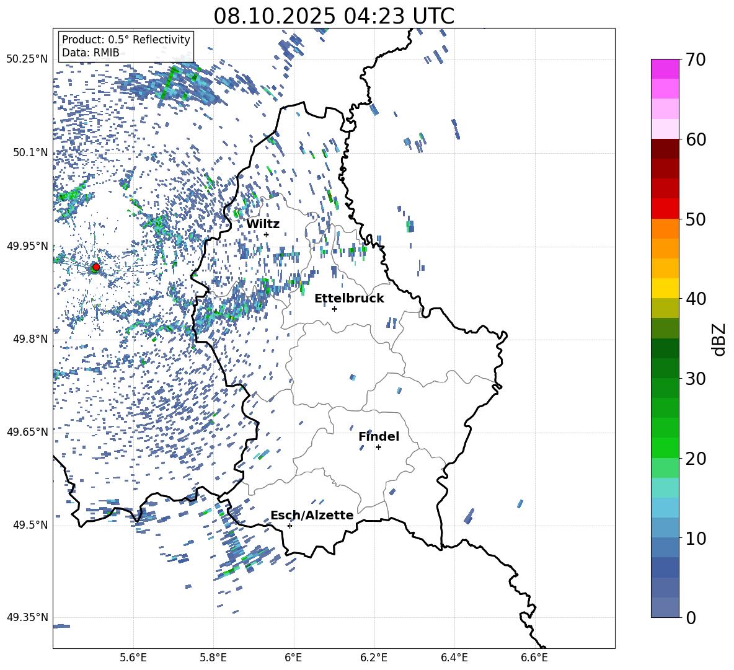This screenshot has width=734, height=670.
Task: Click the dark red swatch below 60
Action: click(x=665, y=149)
